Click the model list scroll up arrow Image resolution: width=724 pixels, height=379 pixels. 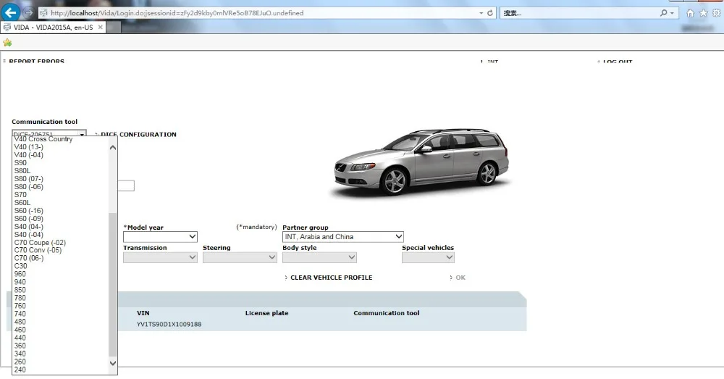coord(113,148)
